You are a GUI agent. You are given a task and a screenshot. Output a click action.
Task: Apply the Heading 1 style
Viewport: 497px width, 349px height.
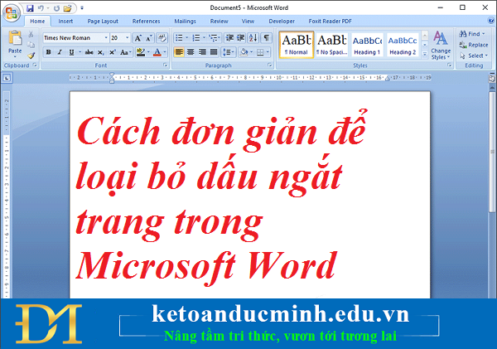pos(367,45)
